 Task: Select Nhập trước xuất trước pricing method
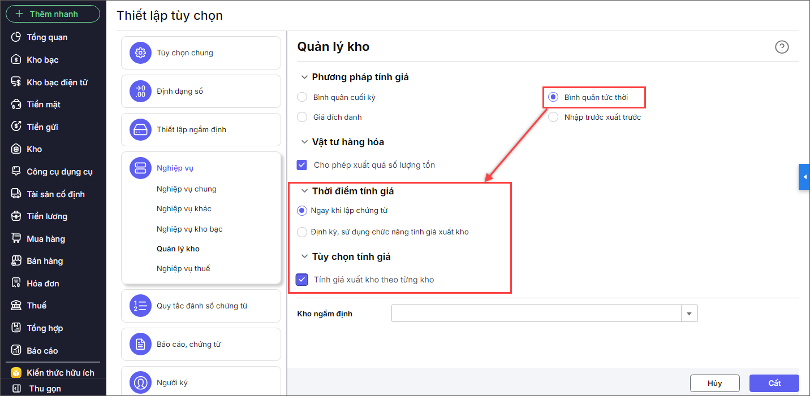553,118
